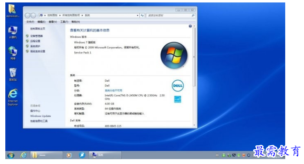This screenshot has width=304, height=164.
Task: Open the 远程设置 link
Action: (35, 41)
